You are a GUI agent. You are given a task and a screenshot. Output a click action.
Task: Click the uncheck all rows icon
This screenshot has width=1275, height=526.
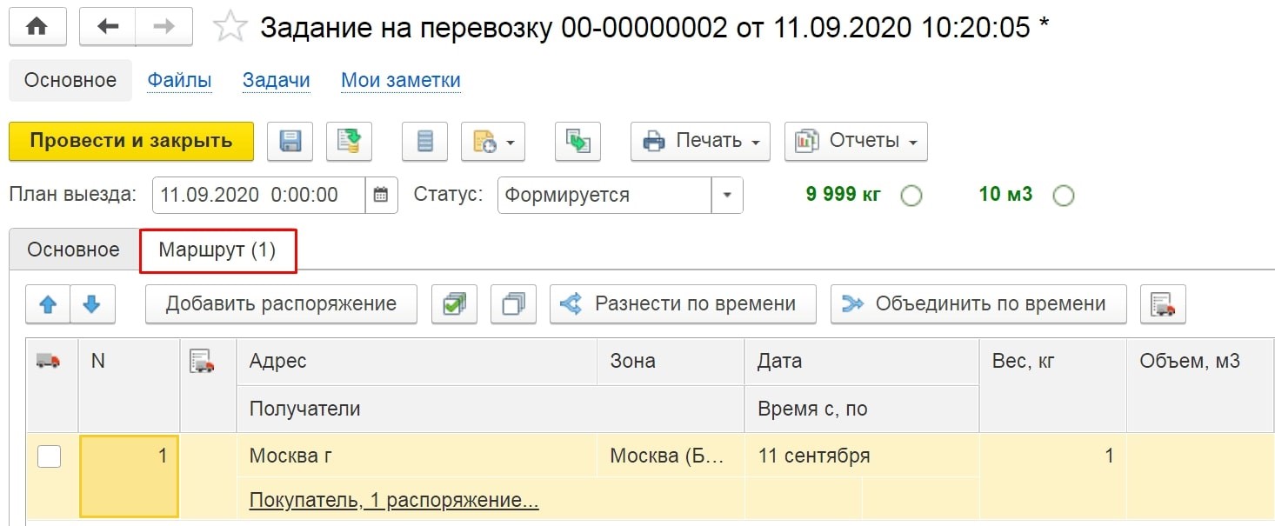tap(513, 304)
